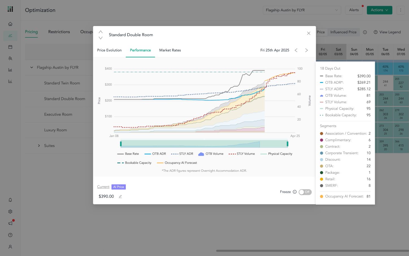Switch to the Market Rates tab
Viewport: 409px width, 256px height.
tap(170, 50)
